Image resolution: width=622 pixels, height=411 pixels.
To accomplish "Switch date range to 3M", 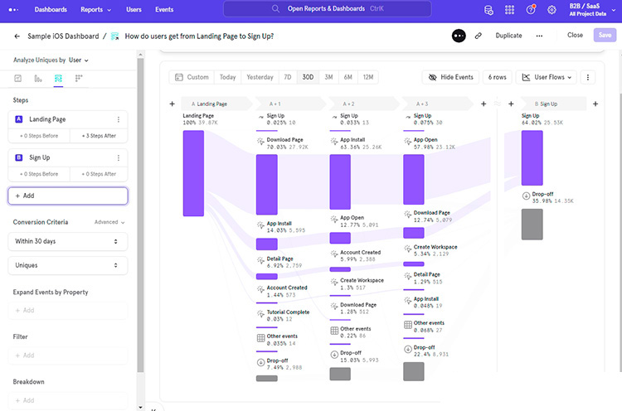I will [x=328, y=77].
